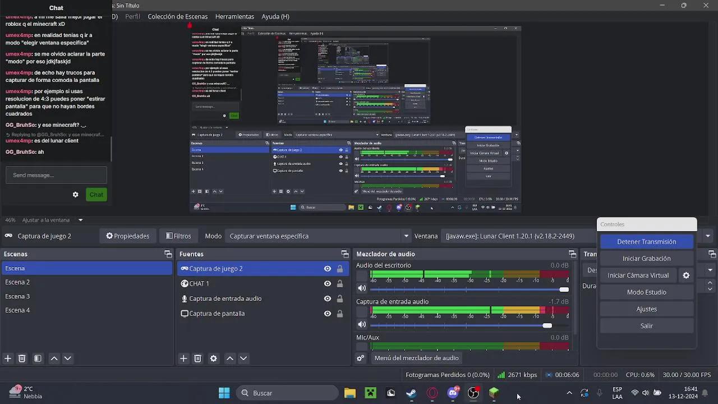
Task: Move the selected source down
Action: [243, 358]
